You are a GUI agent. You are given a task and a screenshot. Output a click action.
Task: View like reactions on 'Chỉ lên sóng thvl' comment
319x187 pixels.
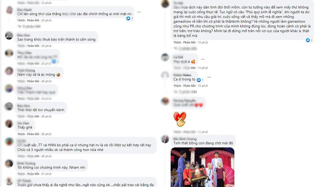click(130, 18)
